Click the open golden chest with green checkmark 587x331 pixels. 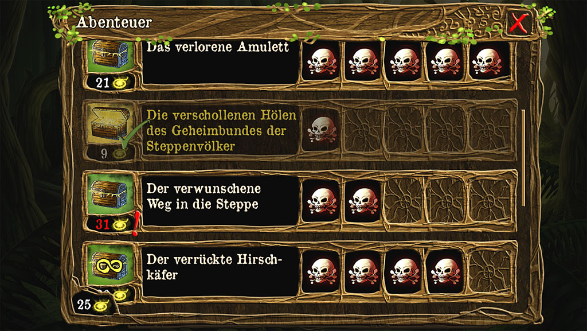(x=111, y=124)
